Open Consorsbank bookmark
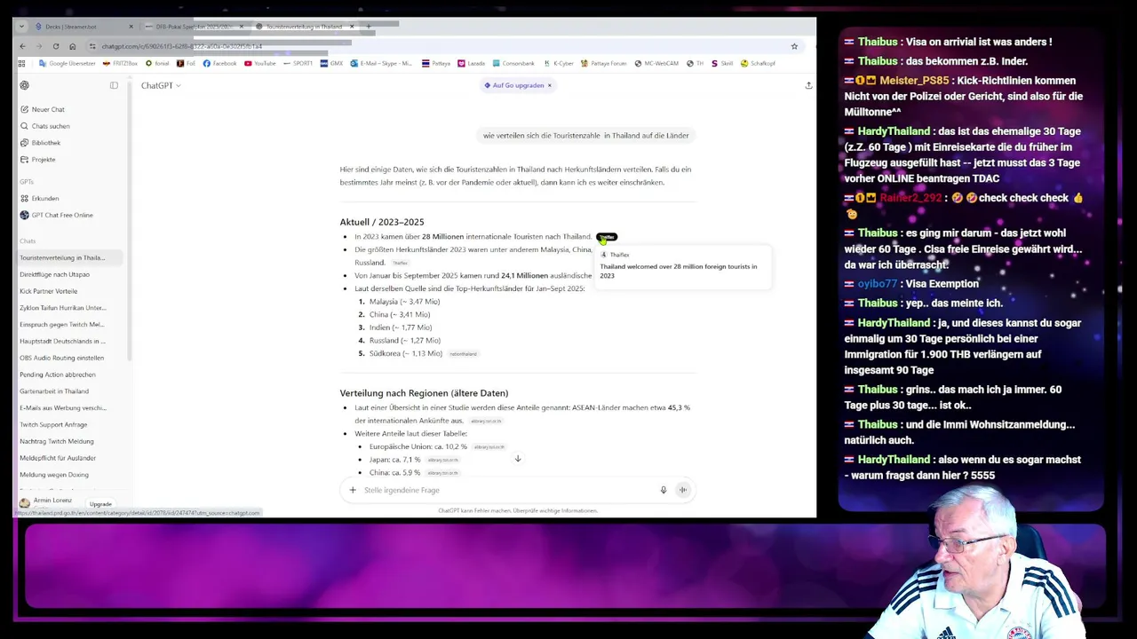Image resolution: width=1137 pixels, height=639 pixels. pyautogui.click(x=513, y=63)
